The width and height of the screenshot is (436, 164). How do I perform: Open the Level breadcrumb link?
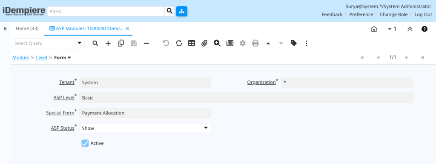tap(41, 58)
